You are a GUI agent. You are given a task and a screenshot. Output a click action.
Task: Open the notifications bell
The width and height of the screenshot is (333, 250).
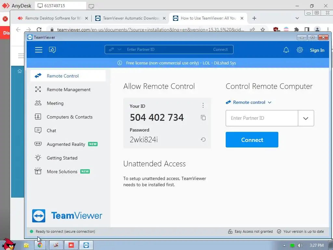coord(286,50)
